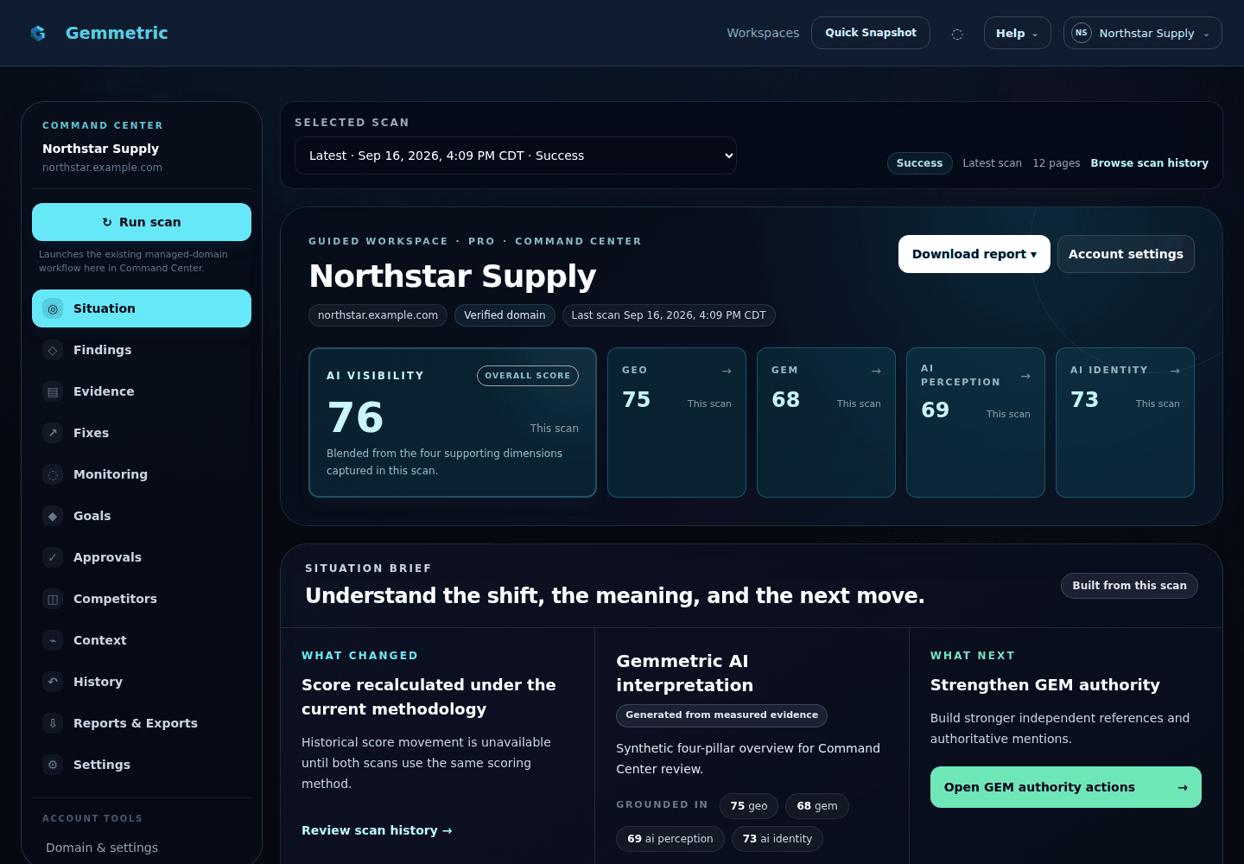
Task: Click the AI Visibility overall score card
Action: tap(453, 422)
